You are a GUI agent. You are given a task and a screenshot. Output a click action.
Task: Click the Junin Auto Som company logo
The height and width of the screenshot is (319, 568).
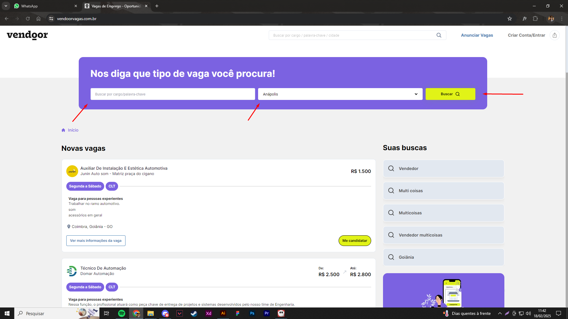(72, 171)
